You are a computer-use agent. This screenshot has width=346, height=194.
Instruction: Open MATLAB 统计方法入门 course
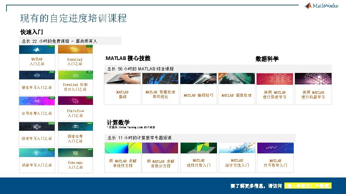[x=237, y=157]
